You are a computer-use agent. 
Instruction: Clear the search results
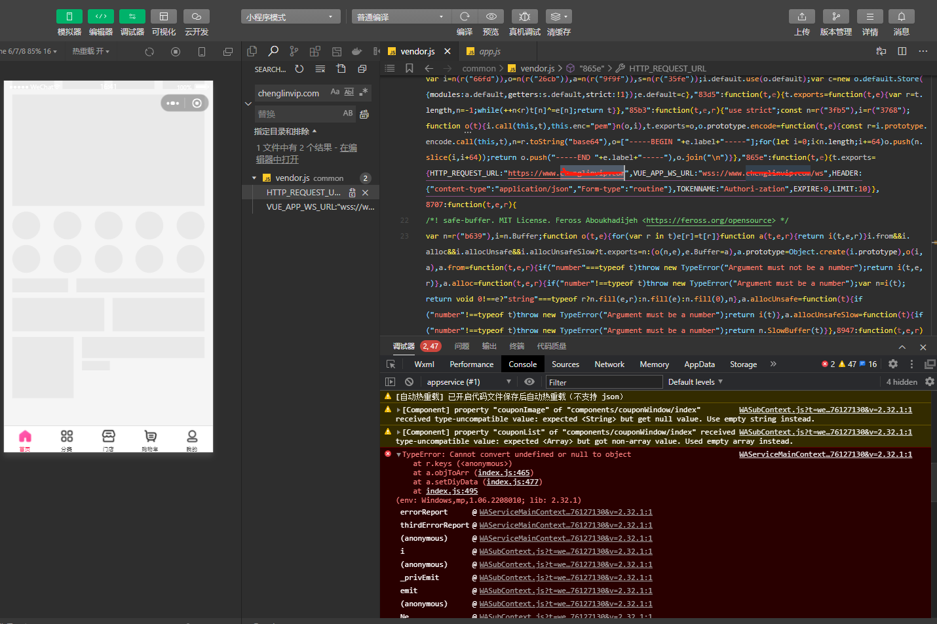pyautogui.click(x=320, y=69)
